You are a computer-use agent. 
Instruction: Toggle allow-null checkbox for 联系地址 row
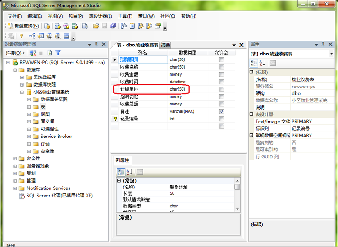point(221,59)
